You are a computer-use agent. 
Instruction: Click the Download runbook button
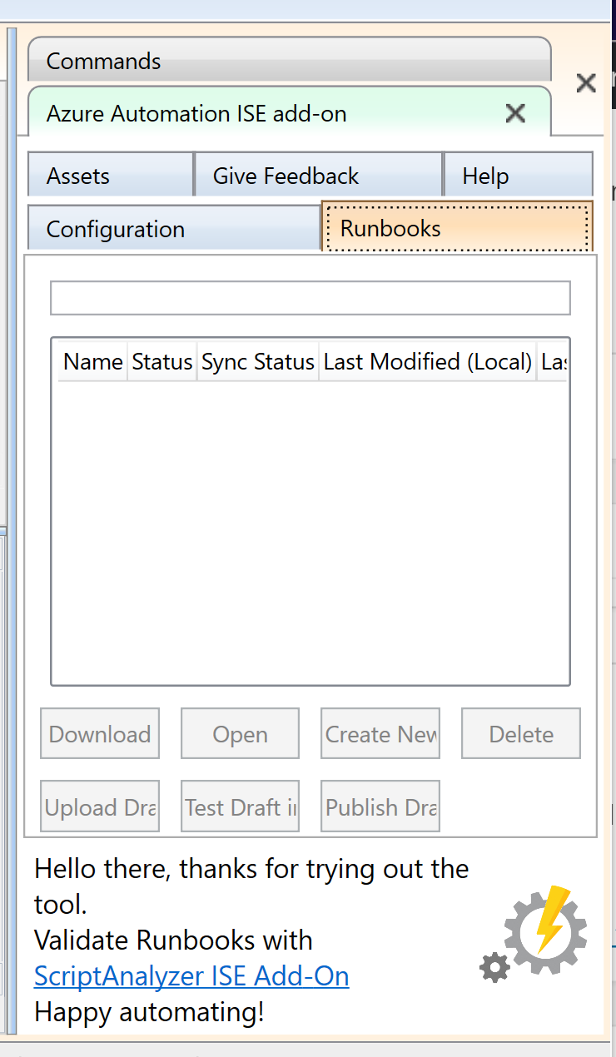tap(99, 733)
